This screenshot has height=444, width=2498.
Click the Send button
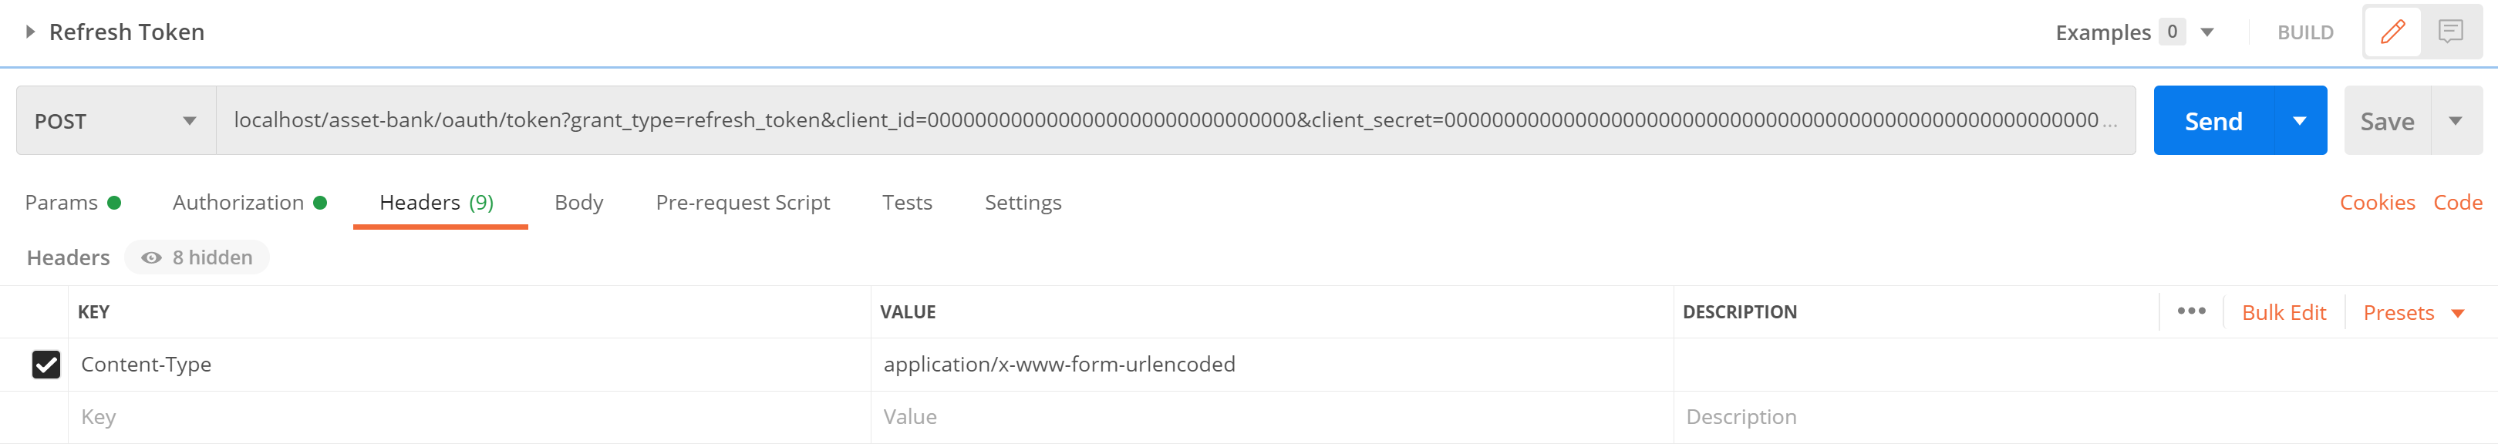tap(2213, 121)
